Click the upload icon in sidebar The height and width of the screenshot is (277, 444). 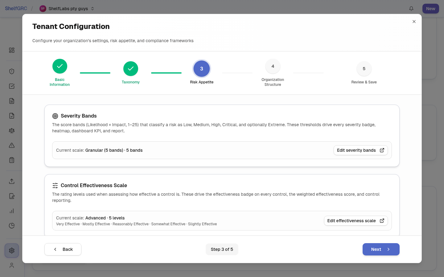point(12,181)
